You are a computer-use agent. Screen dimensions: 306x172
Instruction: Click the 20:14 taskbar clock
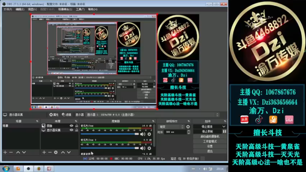click(220, 169)
